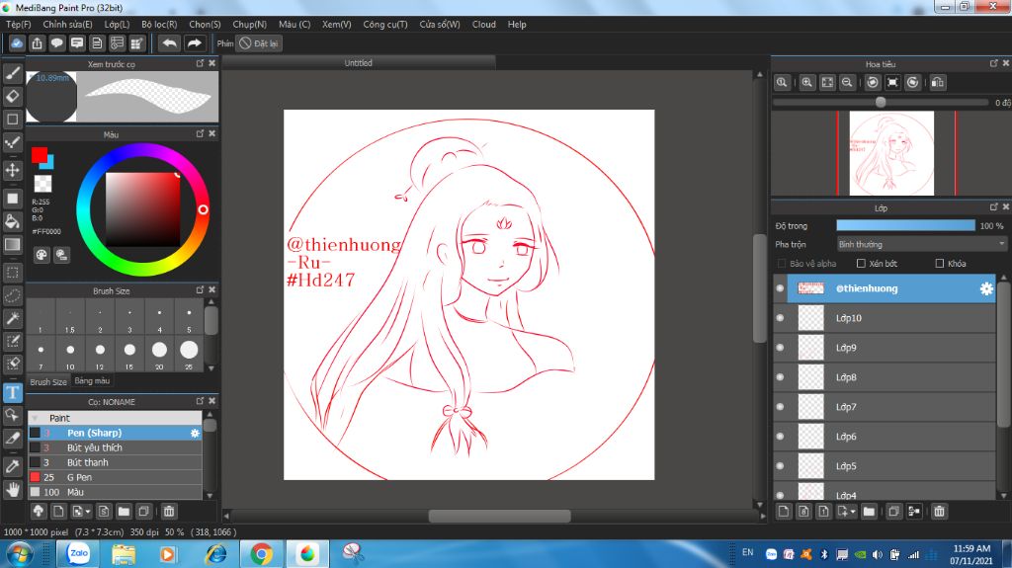Zoom in on the navigator panel
This screenshot has height=568, width=1012.
click(806, 83)
